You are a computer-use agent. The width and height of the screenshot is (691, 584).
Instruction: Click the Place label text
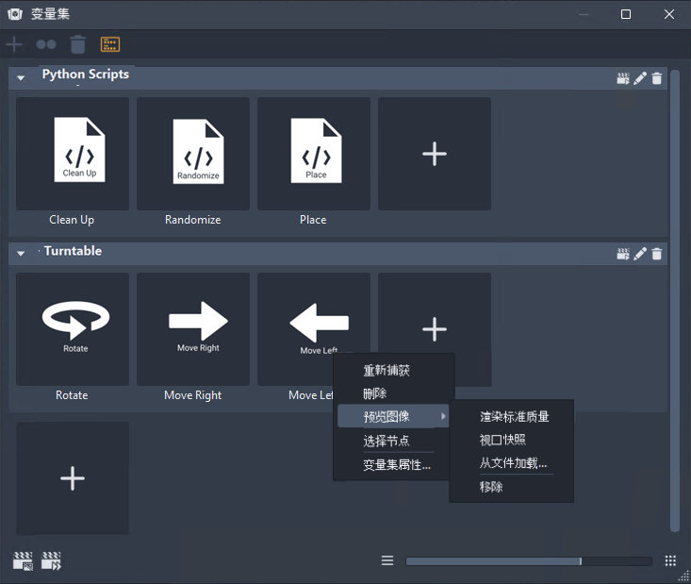click(x=313, y=220)
